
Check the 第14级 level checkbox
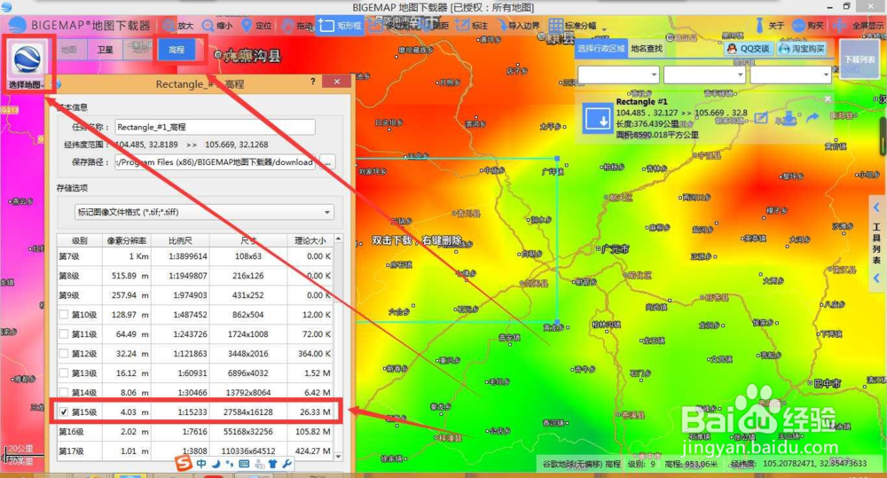click(x=64, y=392)
